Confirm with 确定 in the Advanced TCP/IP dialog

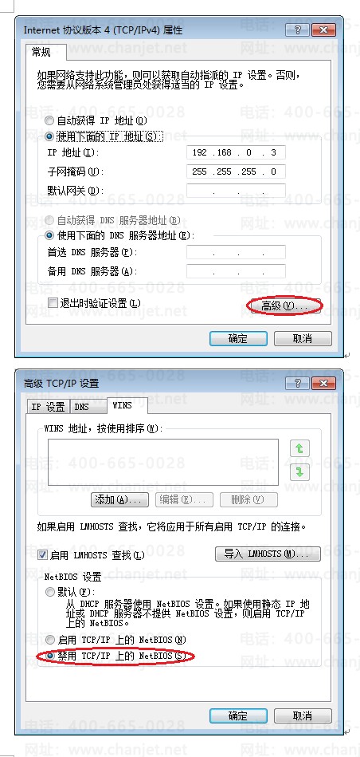coord(238,716)
